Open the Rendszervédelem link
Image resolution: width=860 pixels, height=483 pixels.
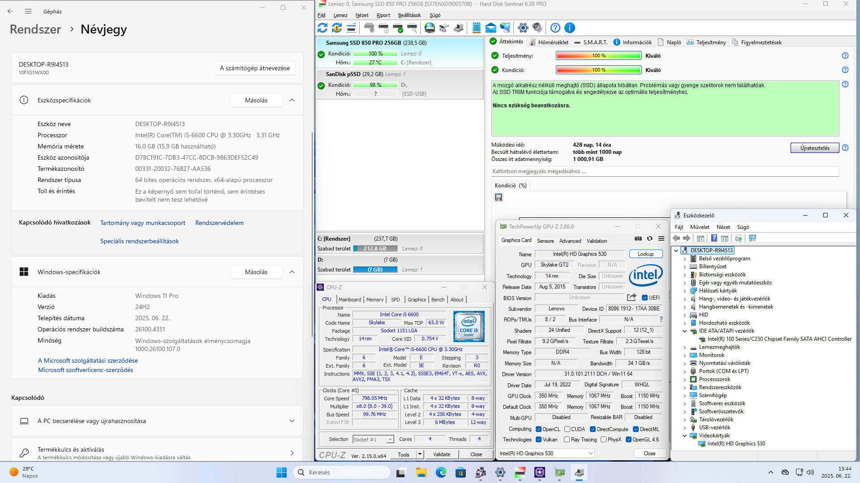(x=219, y=223)
